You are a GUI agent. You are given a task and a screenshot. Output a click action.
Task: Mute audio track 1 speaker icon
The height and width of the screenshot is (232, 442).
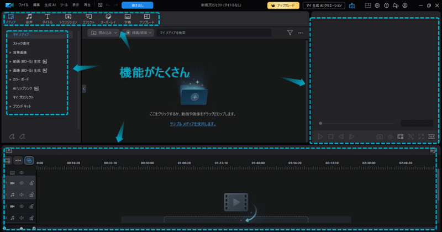(22, 194)
